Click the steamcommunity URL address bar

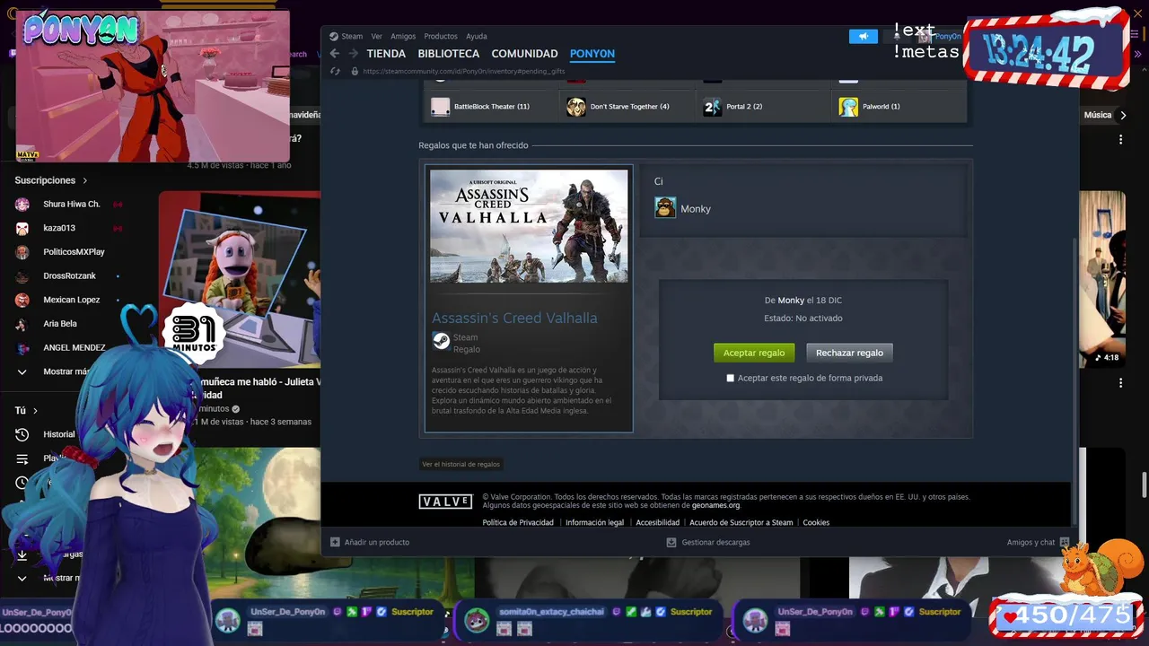[x=464, y=71]
